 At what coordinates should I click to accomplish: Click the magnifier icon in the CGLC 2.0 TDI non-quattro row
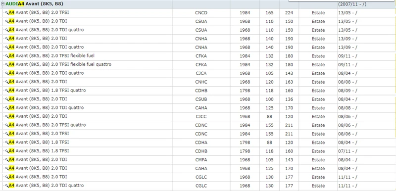click(x=7, y=177)
